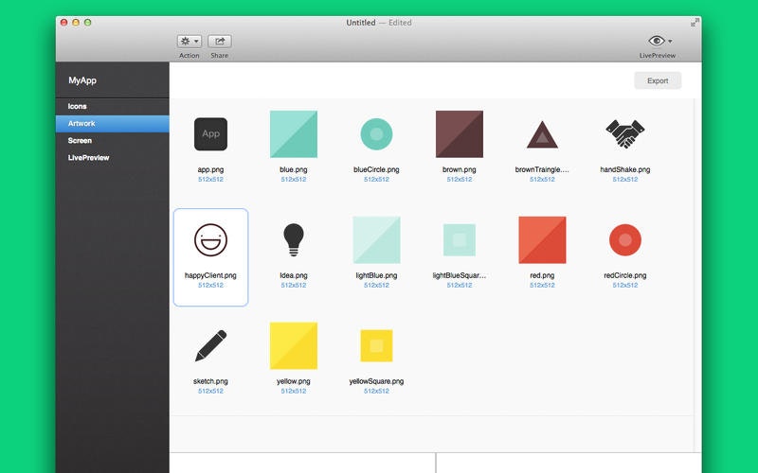Select the yellowSquare.png icon
Image resolution: width=758 pixels, height=473 pixels.
376,345
